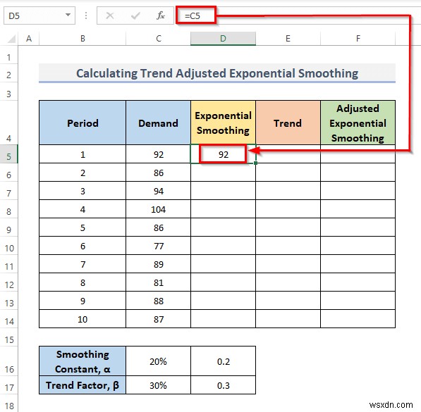421x412 pixels.
Task: Select the 30% cell
Action: pyautogui.click(x=159, y=385)
